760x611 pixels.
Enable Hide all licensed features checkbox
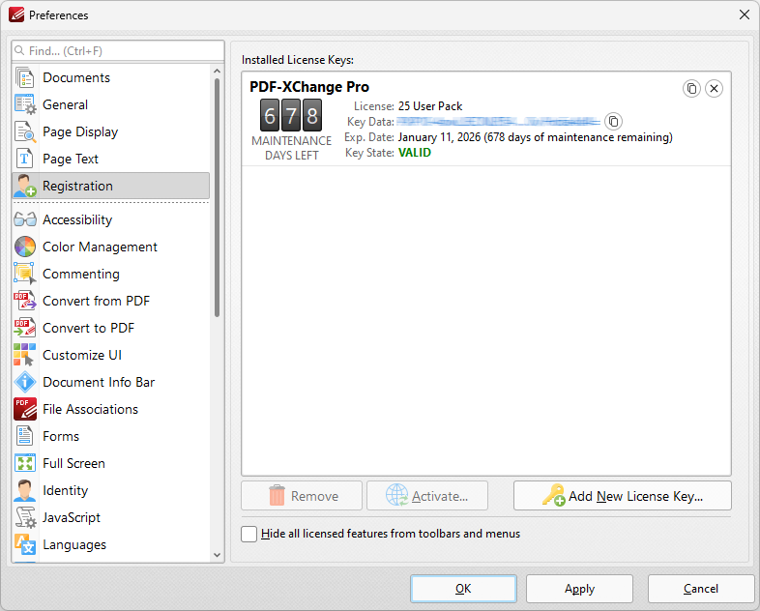click(x=249, y=534)
